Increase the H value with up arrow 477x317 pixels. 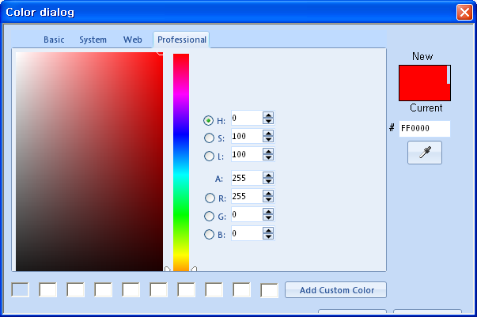click(268, 115)
